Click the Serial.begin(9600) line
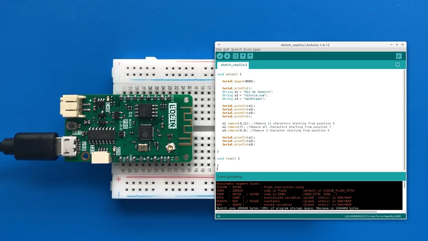This screenshot has width=428, height=241. [x=239, y=81]
